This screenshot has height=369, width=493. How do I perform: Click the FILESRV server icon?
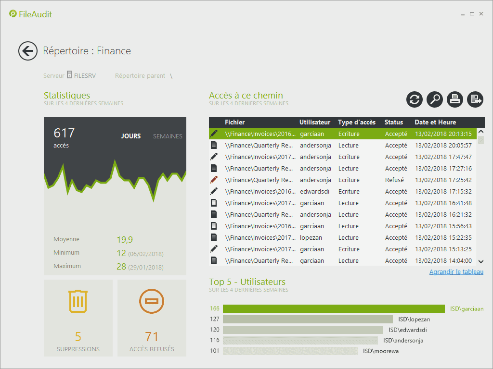pos(69,74)
